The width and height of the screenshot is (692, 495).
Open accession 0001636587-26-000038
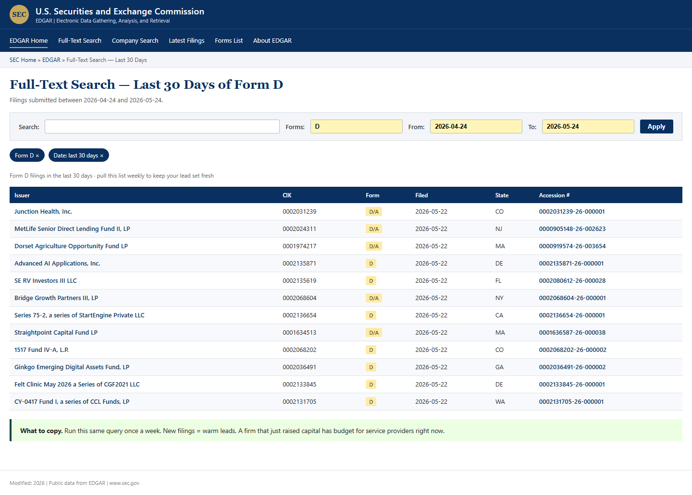click(572, 333)
